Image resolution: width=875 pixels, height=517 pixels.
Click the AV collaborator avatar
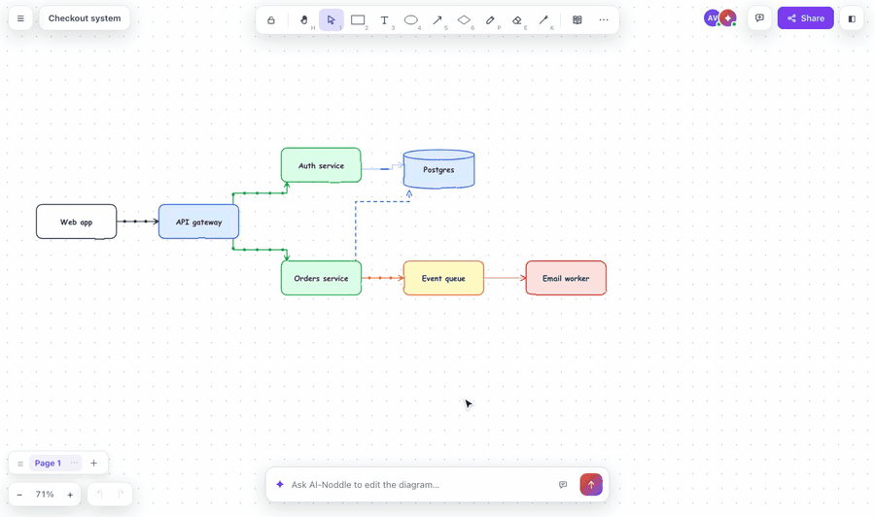[712, 18]
